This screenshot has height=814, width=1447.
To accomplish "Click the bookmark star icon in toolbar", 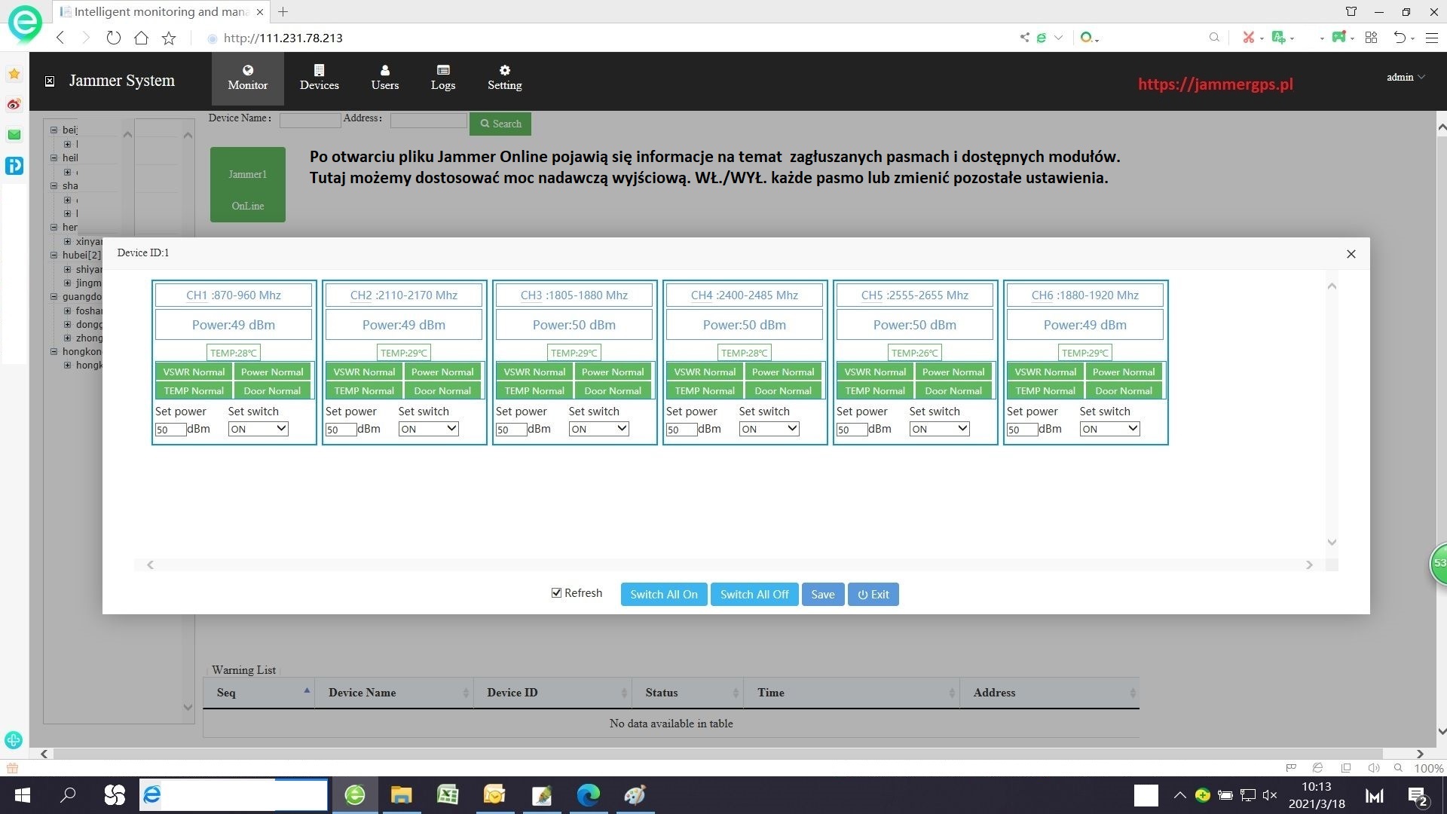I will click(x=169, y=38).
